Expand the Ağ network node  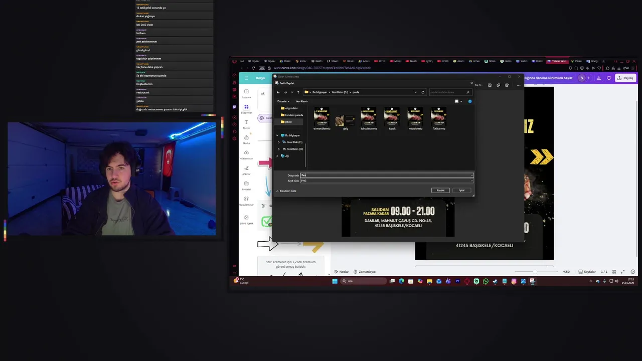click(x=277, y=156)
